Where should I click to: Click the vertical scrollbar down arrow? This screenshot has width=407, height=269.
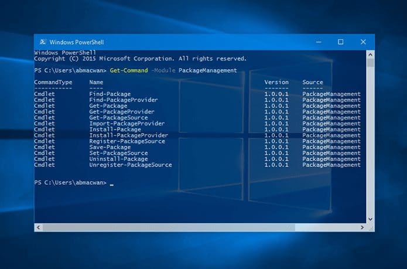click(x=371, y=219)
